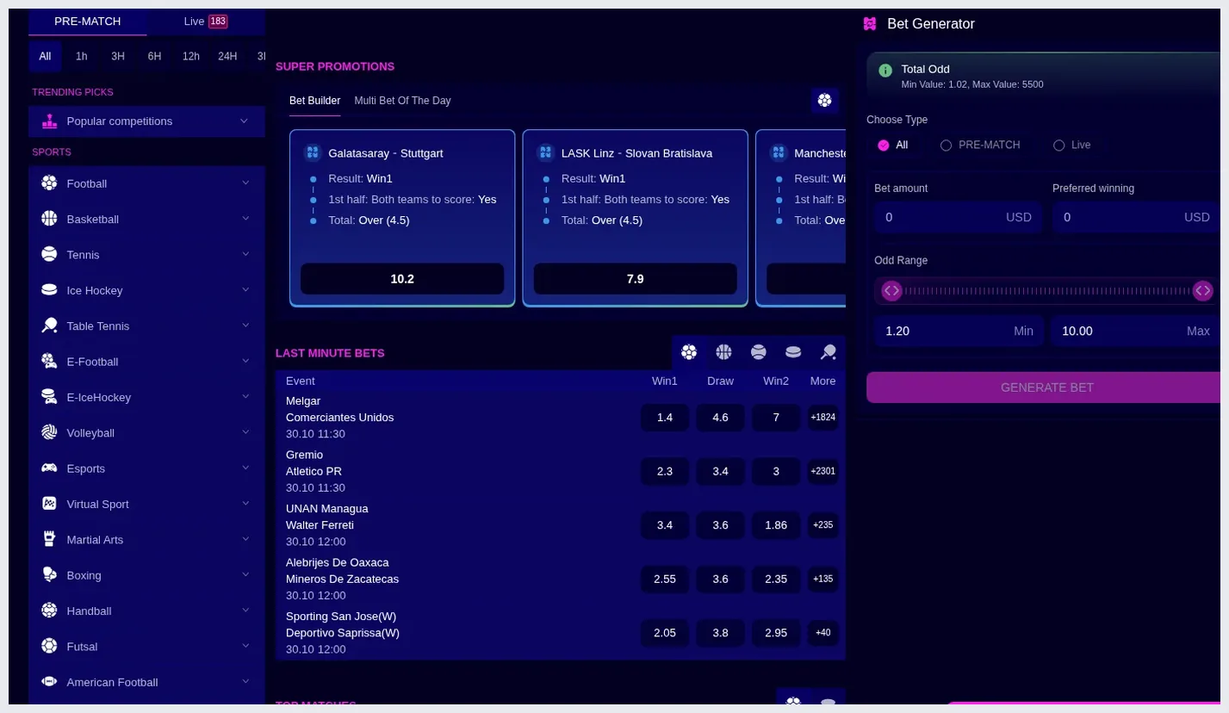The image size is (1229, 713).
Task: Place Galatasaray - Stuttgart bet at 10.2
Action: (402, 279)
